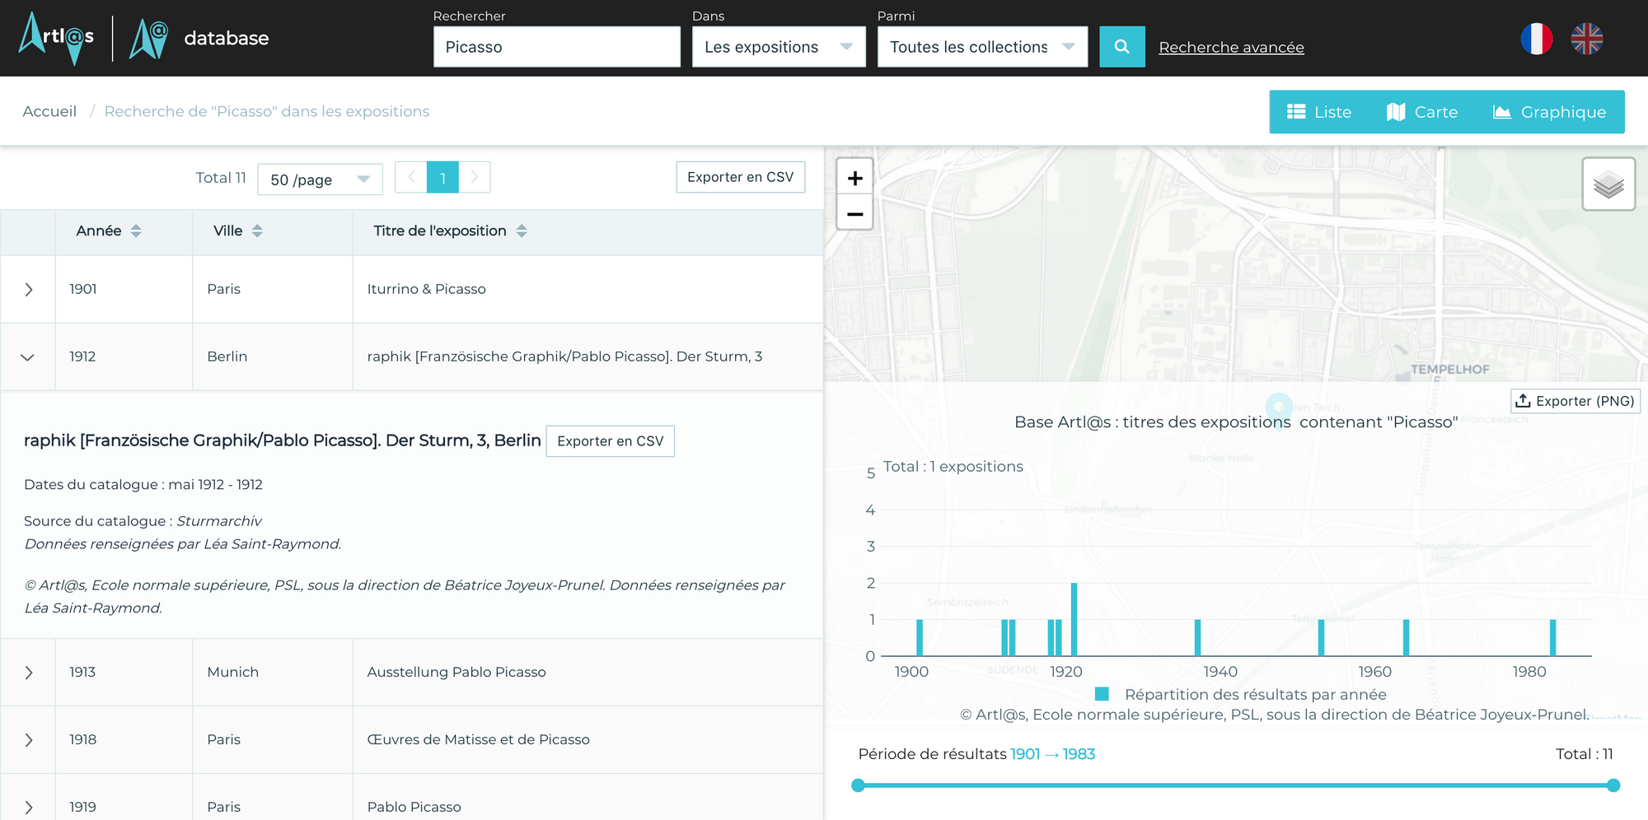Switch language with the British flag
Viewport: 1648px width, 820px height.
[x=1586, y=39]
